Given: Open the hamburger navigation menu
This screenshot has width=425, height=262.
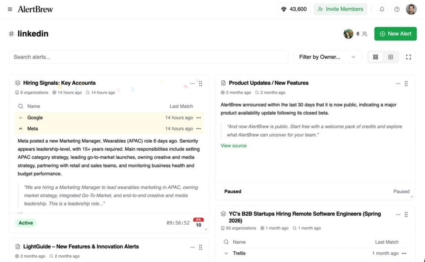Looking at the screenshot, I should point(10,9).
